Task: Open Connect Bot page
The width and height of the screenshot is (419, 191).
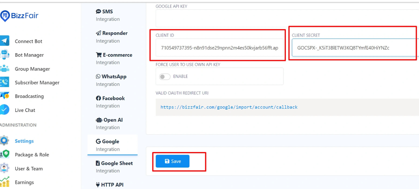Action: tap(28, 41)
